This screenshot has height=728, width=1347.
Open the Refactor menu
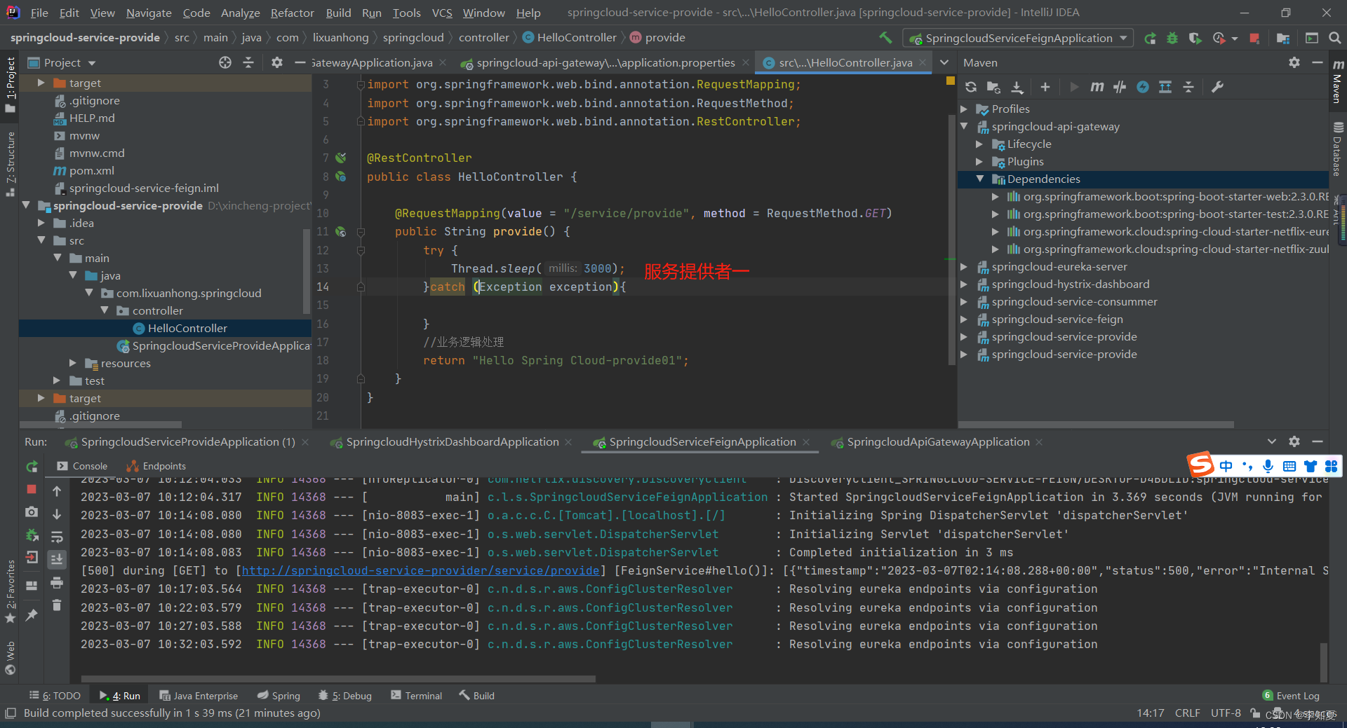[x=292, y=13]
